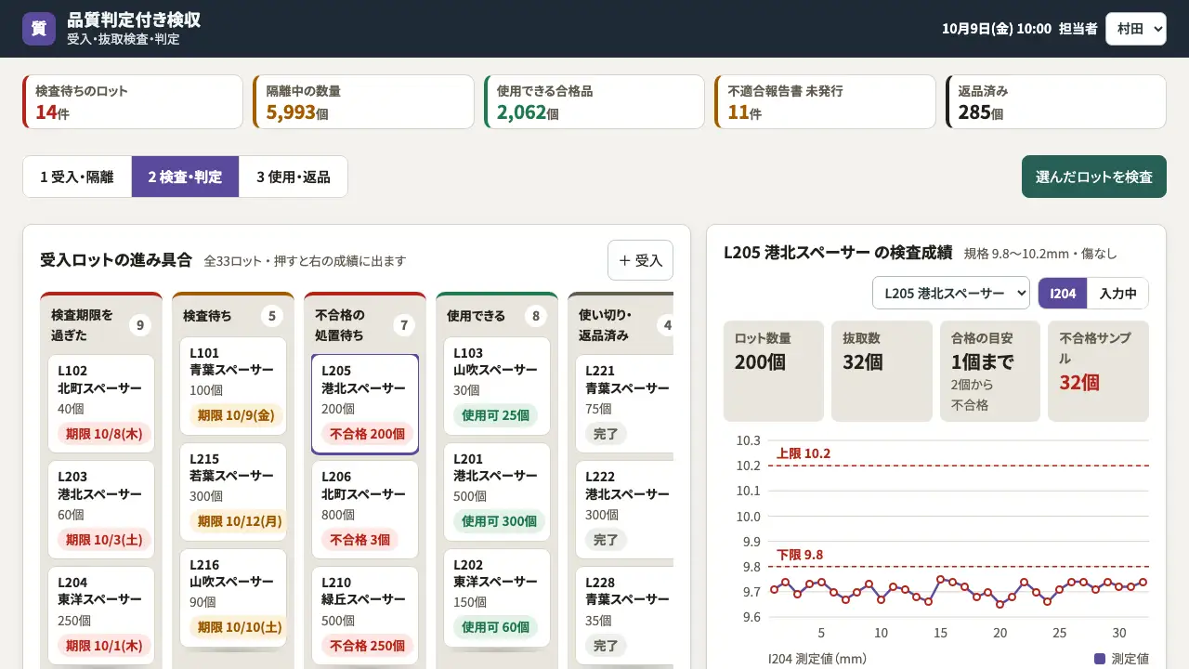Select lot card L222 港北スペーサー
The width and height of the screenshot is (1189, 669).
click(x=624, y=510)
